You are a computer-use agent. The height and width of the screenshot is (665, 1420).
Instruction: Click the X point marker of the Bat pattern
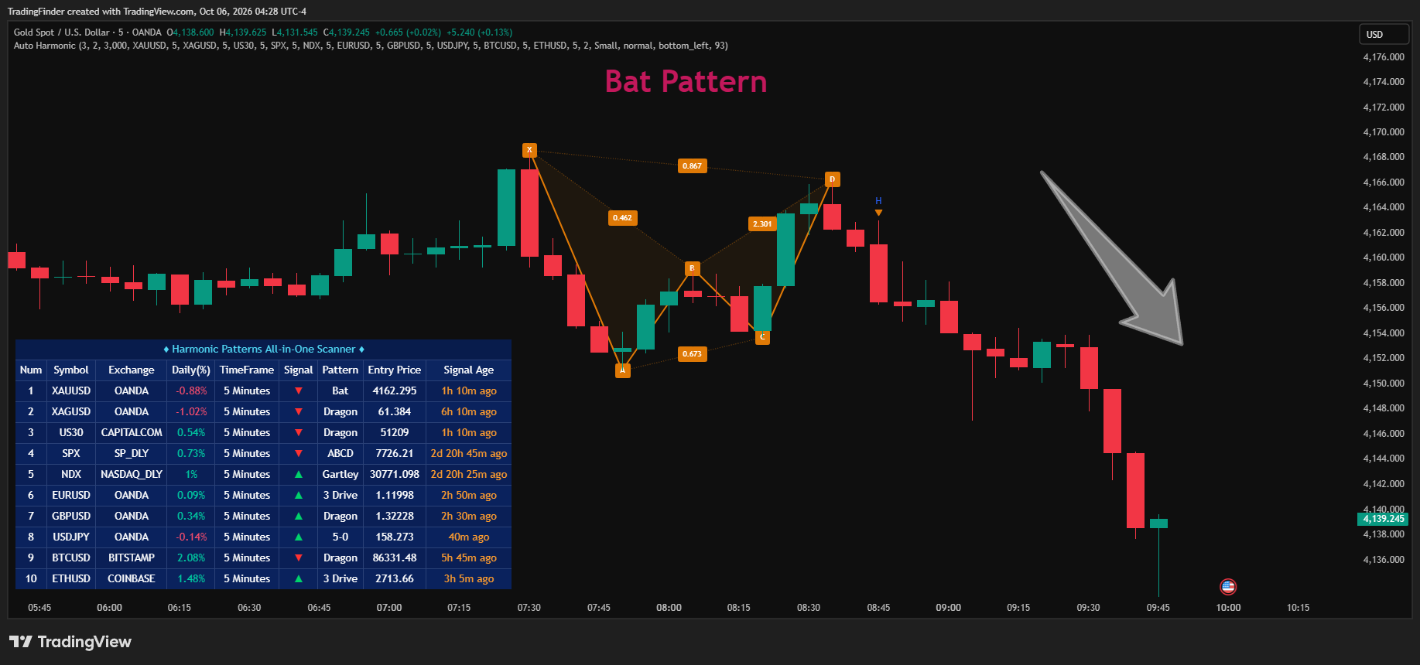click(x=529, y=150)
